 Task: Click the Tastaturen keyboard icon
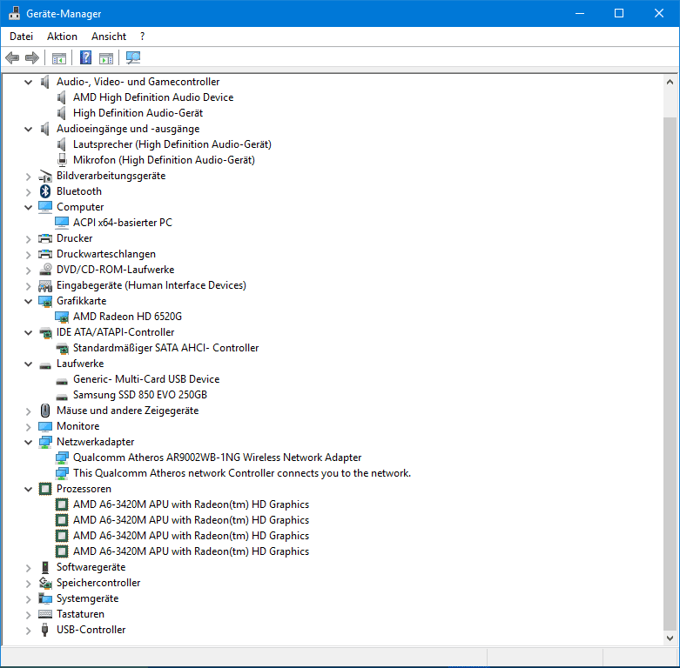[x=45, y=614]
